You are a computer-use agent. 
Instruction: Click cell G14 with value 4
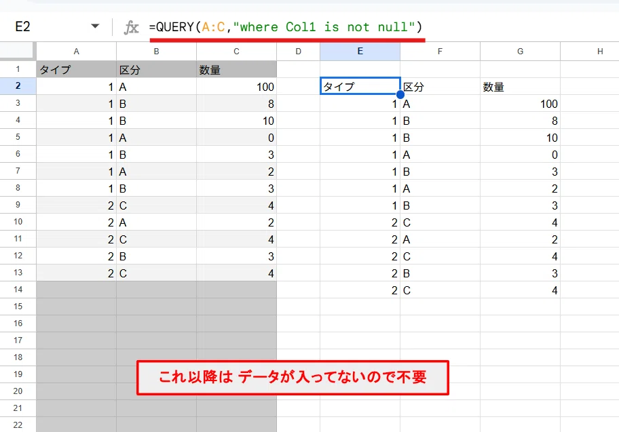click(x=521, y=290)
